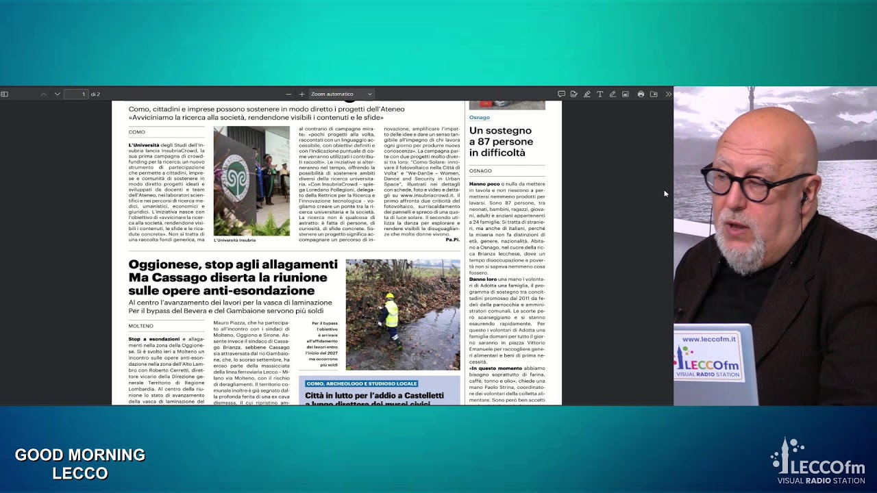Go to next page with down arrow
877x493 pixels.
[x=57, y=94]
